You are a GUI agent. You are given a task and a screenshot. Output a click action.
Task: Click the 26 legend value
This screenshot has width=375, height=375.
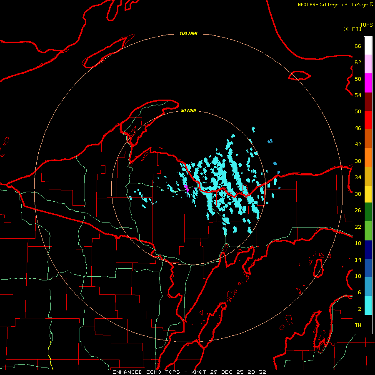(x=358, y=210)
